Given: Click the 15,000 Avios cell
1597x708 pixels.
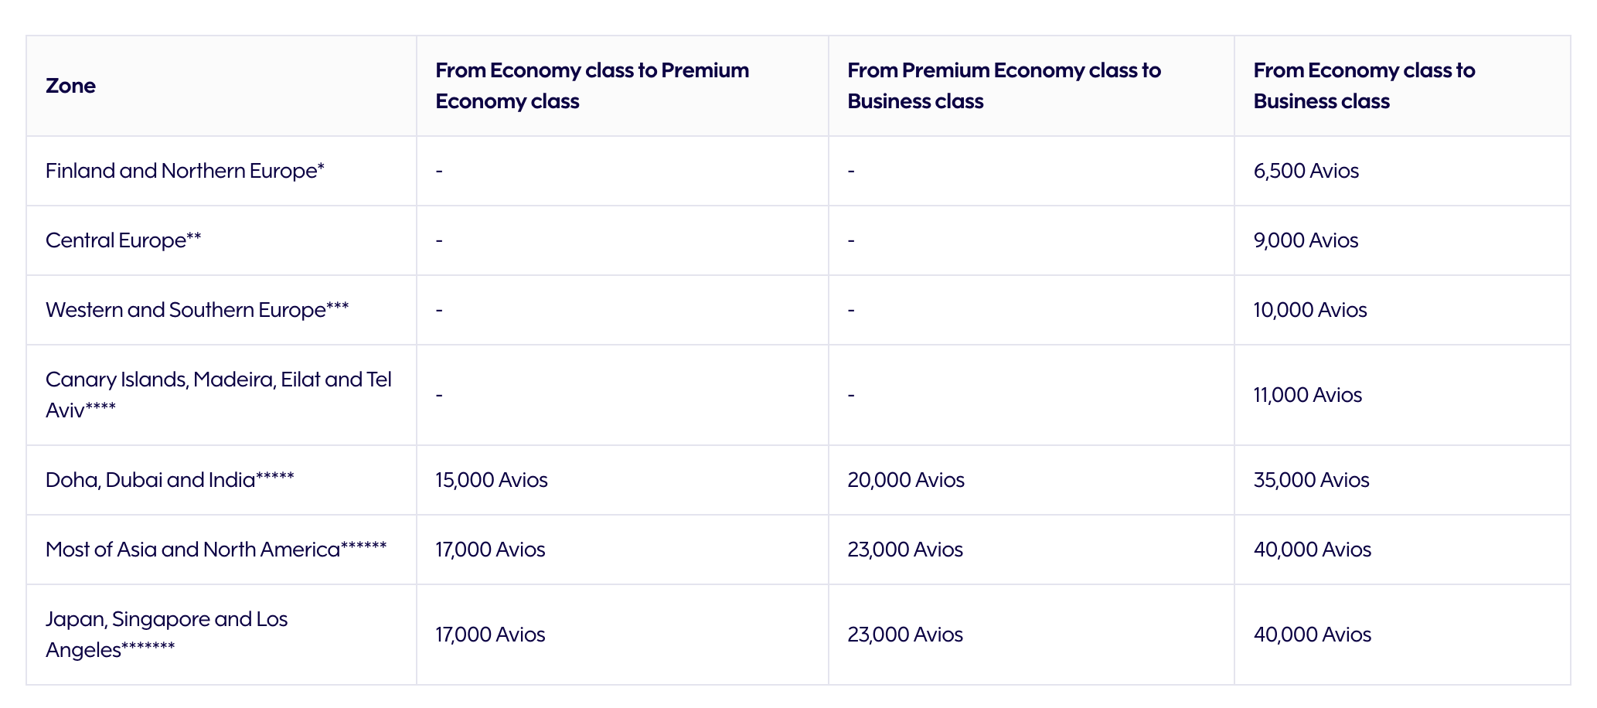Looking at the screenshot, I should [x=491, y=480].
